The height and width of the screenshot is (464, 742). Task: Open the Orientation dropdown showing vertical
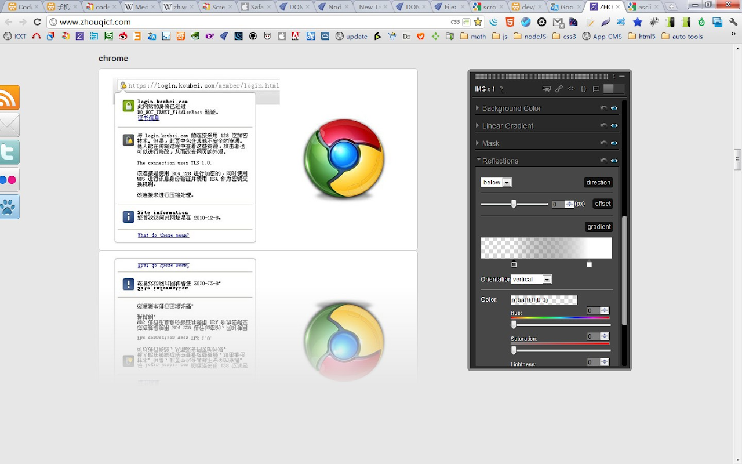click(531, 279)
